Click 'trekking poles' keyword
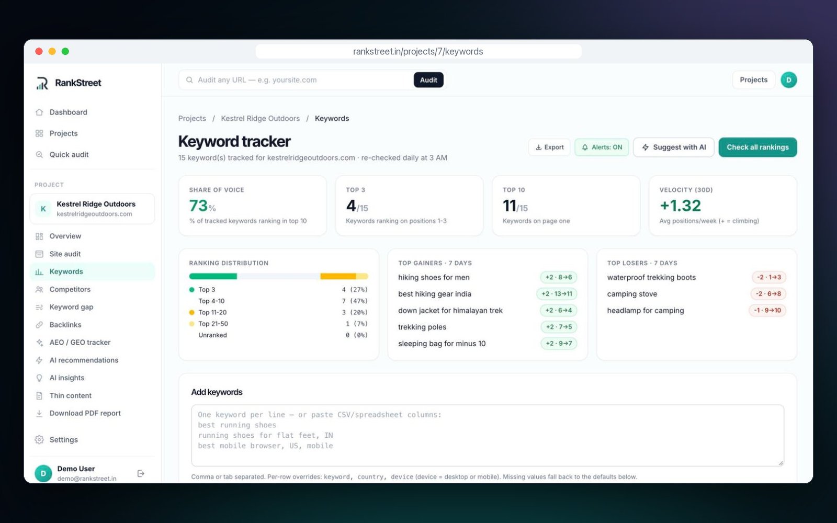The image size is (837, 523). click(422, 327)
